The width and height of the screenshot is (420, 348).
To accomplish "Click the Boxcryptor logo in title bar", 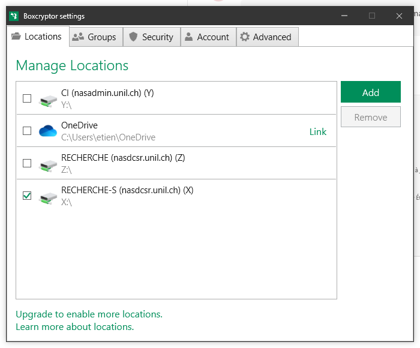I will click(14, 16).
